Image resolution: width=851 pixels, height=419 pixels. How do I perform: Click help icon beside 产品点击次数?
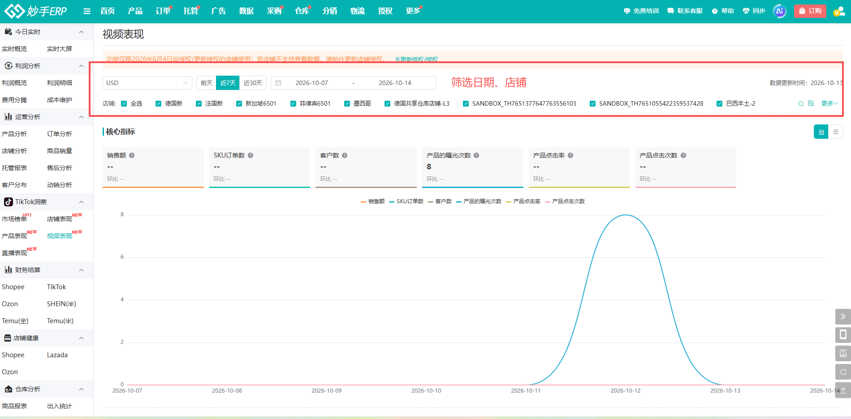click(683, 155)
